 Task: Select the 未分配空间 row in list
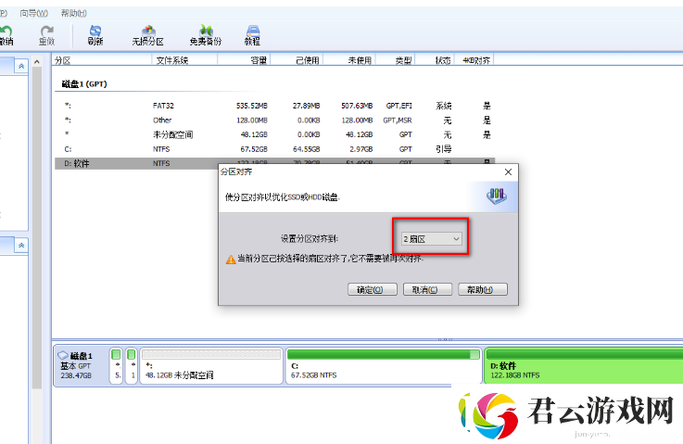[275, 134]
